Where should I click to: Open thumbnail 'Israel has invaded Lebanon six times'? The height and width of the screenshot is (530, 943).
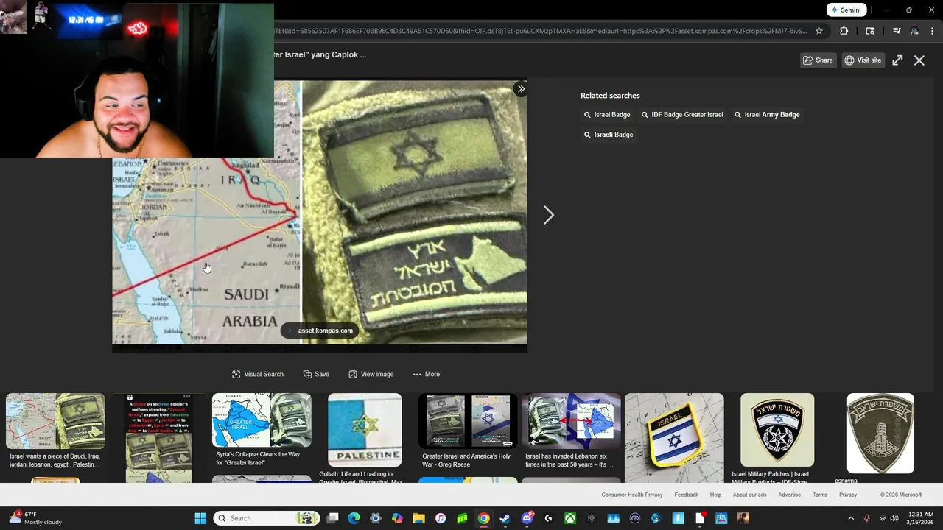pos(571,421)
